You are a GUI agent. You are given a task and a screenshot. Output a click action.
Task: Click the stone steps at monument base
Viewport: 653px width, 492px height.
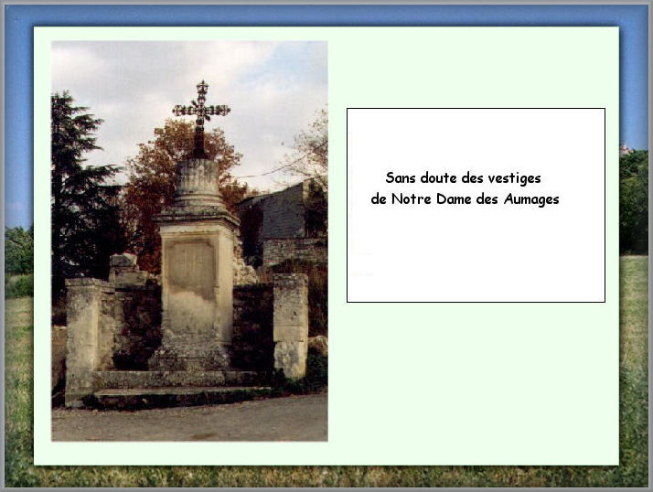coord(174,387)
